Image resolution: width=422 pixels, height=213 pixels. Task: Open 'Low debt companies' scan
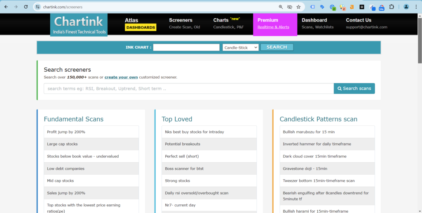point(91,169)
